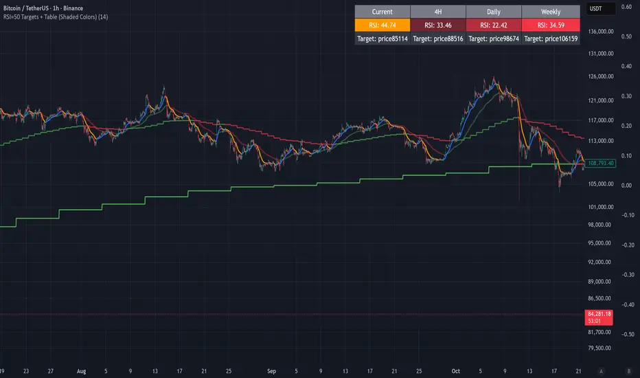Click the red 84,281.18 price label

tap(599, 314)
